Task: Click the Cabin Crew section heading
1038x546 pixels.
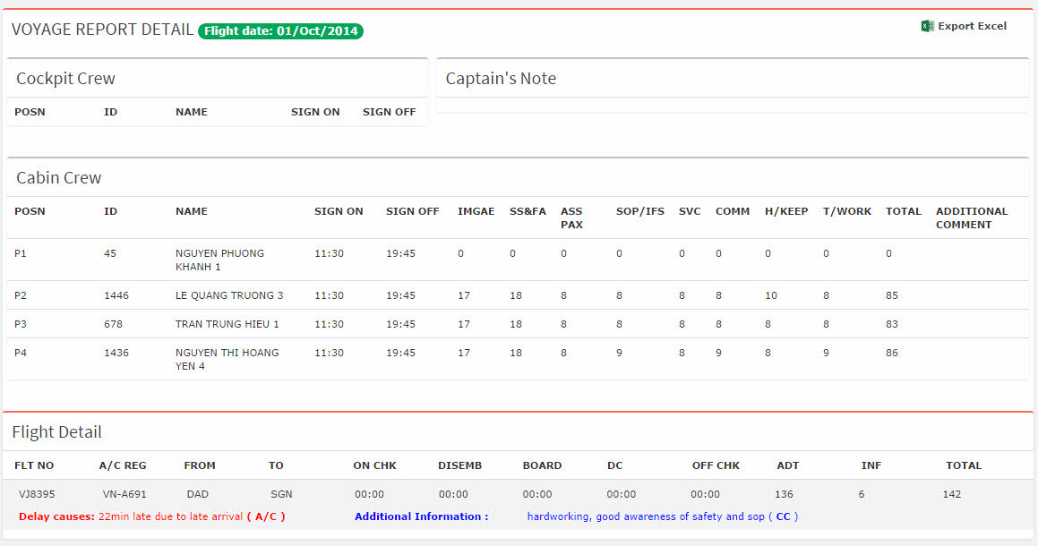Action: (58, 178)
